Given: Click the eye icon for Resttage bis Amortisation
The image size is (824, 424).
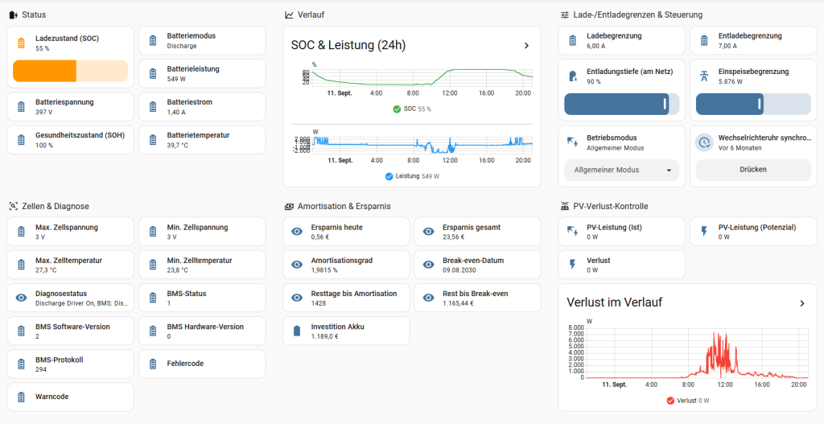Looking at the screenshot, I should [297, 298].
